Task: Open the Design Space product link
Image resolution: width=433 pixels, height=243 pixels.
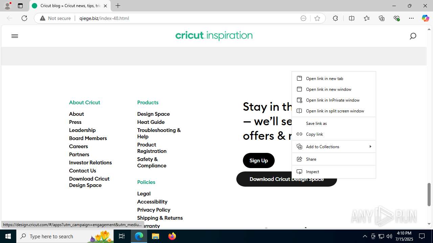Action: pos(154,114)
